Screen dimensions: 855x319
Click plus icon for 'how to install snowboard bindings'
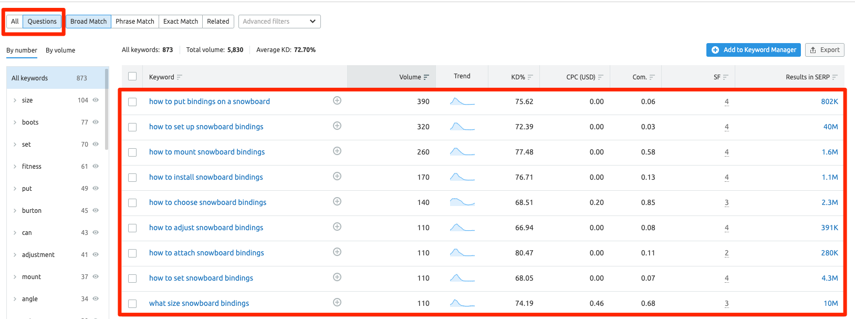point(337,176)
